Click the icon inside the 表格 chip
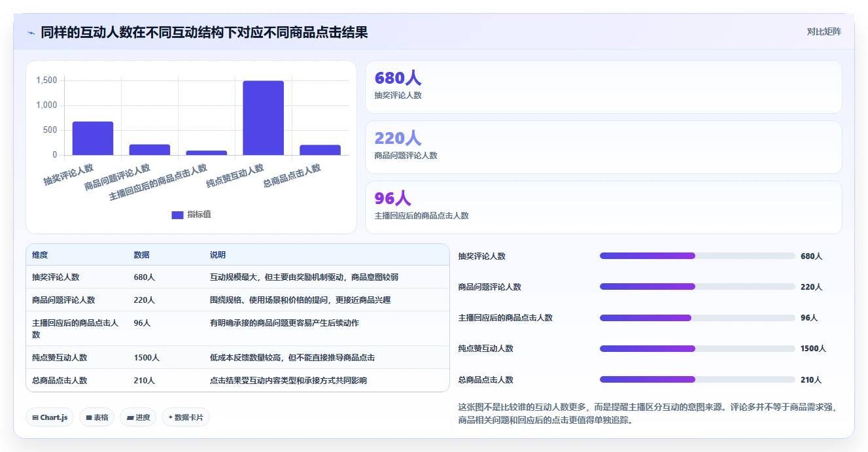Screen dimensions: 868x452 tap(89, 417)
